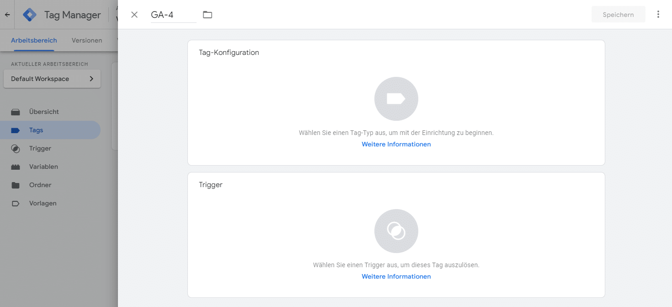Click the Tag Manager title text
Viewport: 672px width, 307px height.
(72, 15)
